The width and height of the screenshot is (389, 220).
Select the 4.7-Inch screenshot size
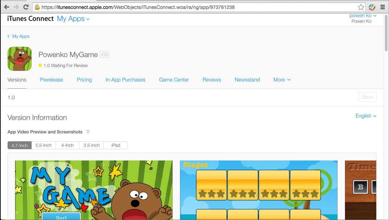click(x=20, y=145)
